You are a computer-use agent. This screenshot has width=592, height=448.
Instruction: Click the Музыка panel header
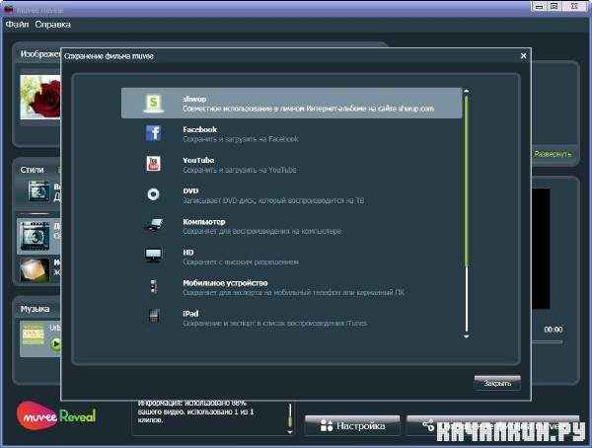pos(35,309)
